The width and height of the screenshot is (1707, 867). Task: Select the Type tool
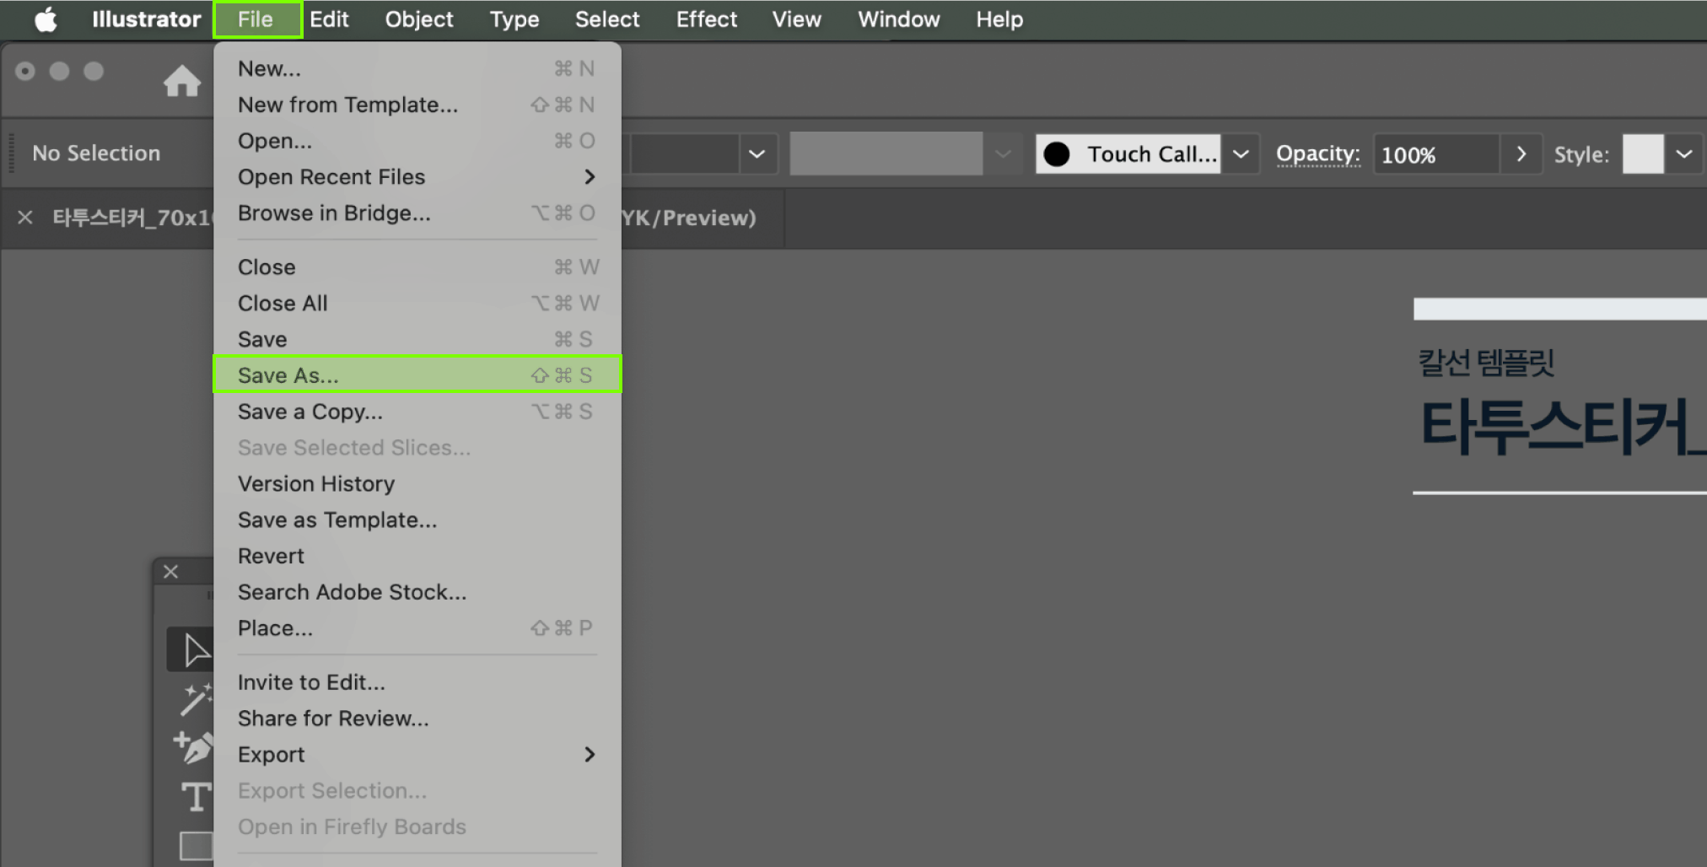(x=197, y=796)
